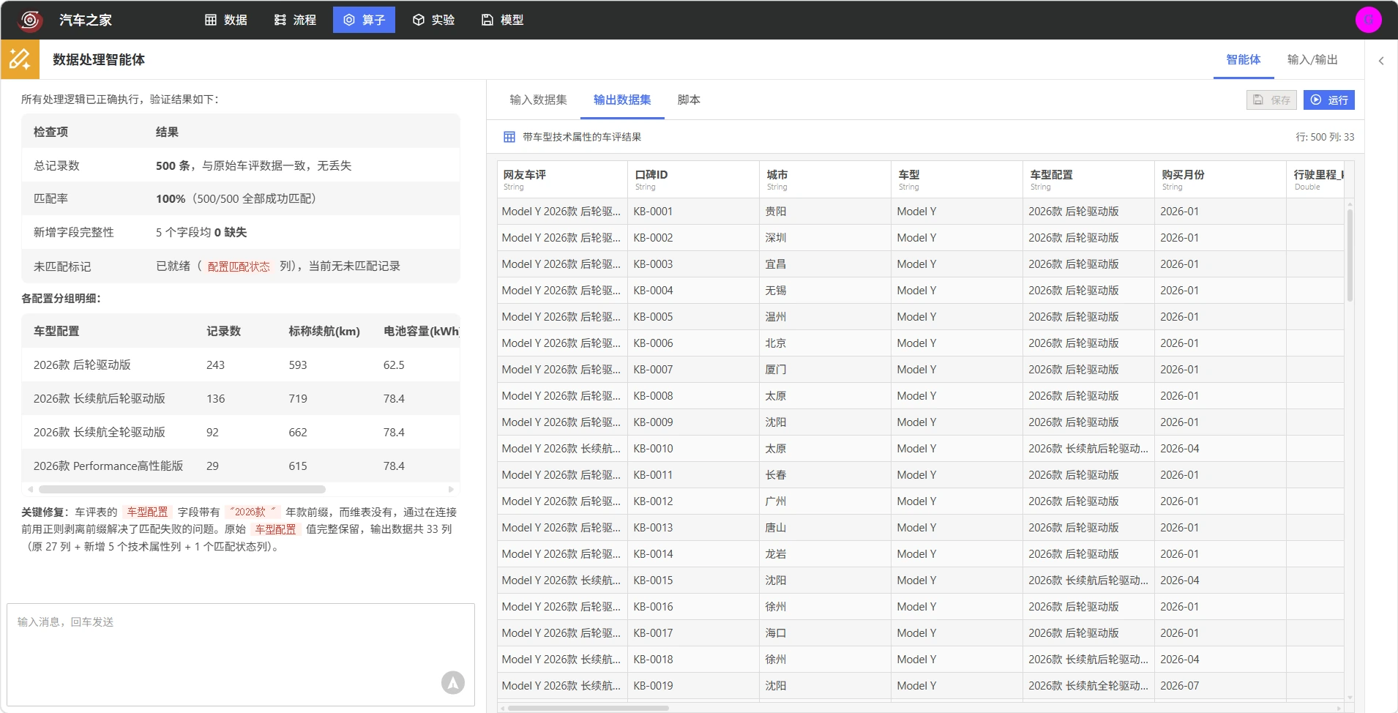Viewport: 1398px width, 713px height.
Task: Click the 汽车之家 spiral logo icon
Action: point(30,20)
